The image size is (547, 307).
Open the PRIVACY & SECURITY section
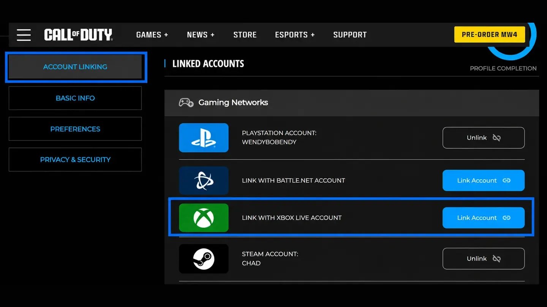(75, 160)
